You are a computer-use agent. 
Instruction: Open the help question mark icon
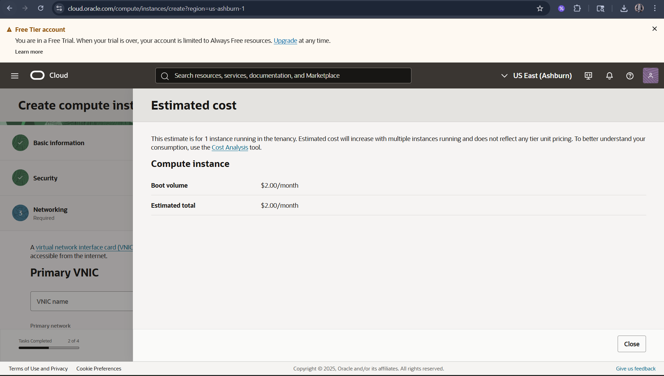coord(630,76)
